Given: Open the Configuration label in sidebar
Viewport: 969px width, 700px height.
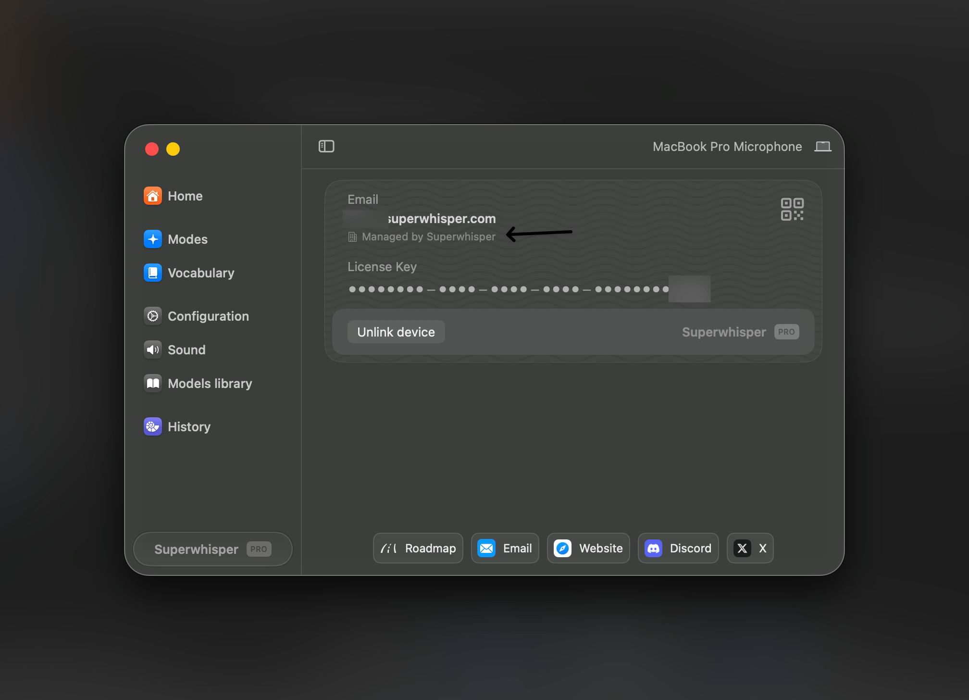Looking at the screenshot, I should [208, 316].
